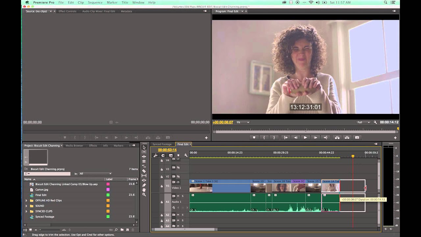Select the Selection arrow tool
This screenshot has width=421, height=237.
pyautogui.click(x=144, y=147)
